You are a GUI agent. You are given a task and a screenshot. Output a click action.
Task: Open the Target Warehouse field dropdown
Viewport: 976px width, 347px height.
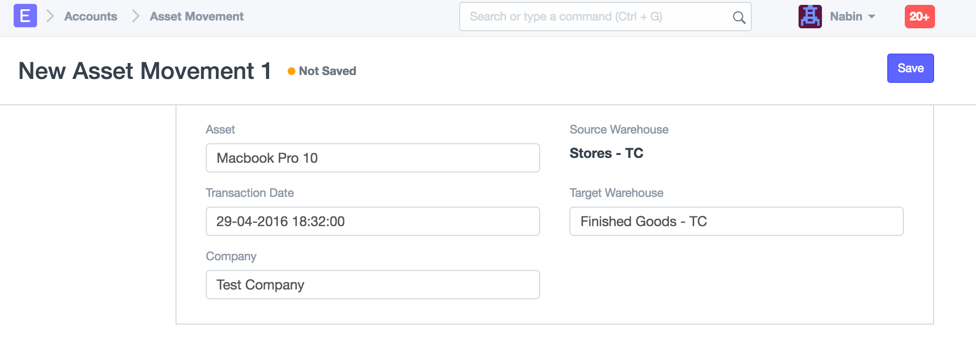click(x=736, y=221)
